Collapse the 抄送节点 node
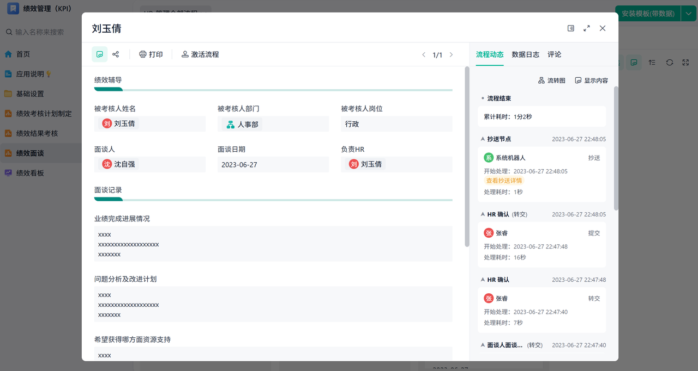Image resolution: width=698 pixels, height=371 pixels. click(x=483, y=139)
